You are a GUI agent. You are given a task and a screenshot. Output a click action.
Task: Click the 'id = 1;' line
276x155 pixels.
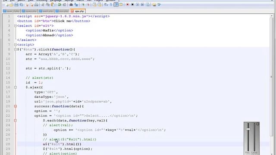point(34,83)
